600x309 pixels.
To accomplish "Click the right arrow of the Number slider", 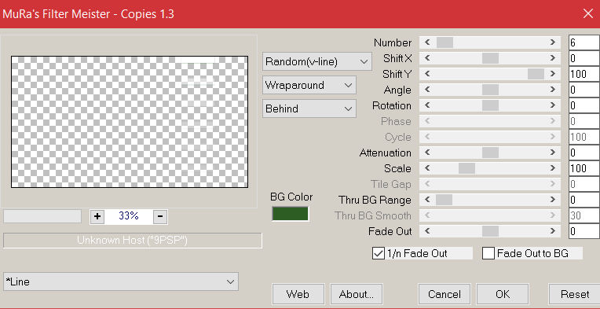I will click(x=553, y=42).
